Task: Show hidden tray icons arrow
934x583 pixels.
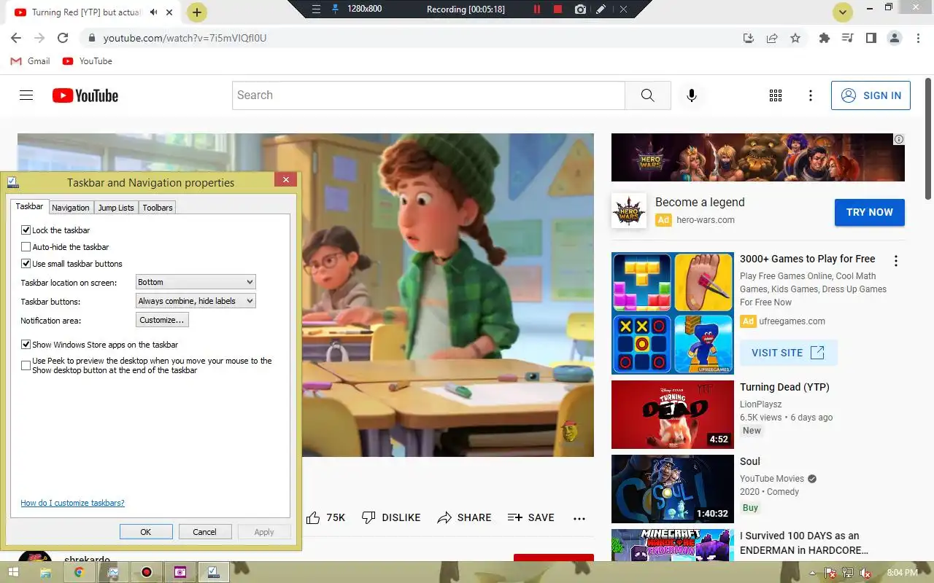Action: pos(812,573)
